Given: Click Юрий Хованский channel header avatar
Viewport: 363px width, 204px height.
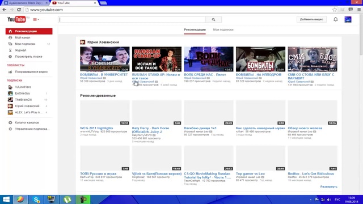Looking at the screenshot, I should click(x=83, y=42).
